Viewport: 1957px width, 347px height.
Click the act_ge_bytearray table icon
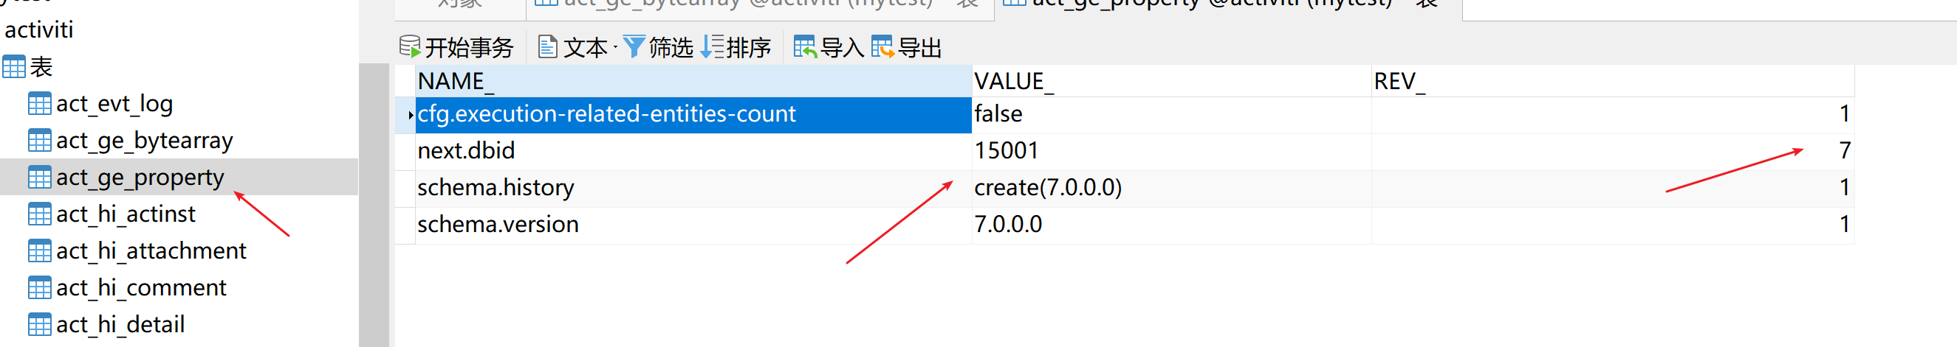tap(39, 140)
